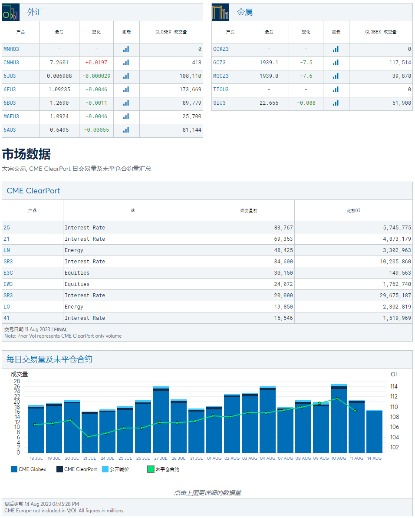This screenshot has width=415, height=518.
Task: Click 外汇 table GLOBEX 成交量 column header
Action: click(171, 32)
